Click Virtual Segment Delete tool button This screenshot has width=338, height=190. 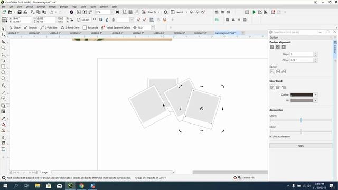pyautogui.click(x=116, y=27)
